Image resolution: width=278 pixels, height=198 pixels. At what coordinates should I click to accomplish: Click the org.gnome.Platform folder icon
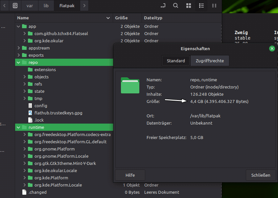(30, 149)
